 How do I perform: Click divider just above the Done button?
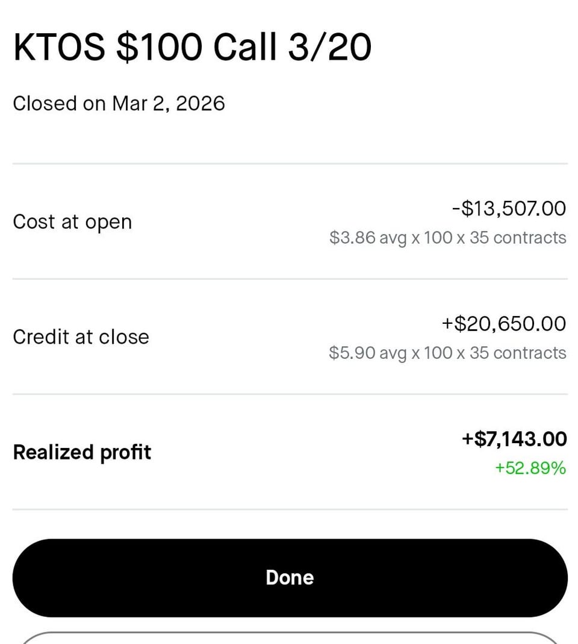point(289,510)
